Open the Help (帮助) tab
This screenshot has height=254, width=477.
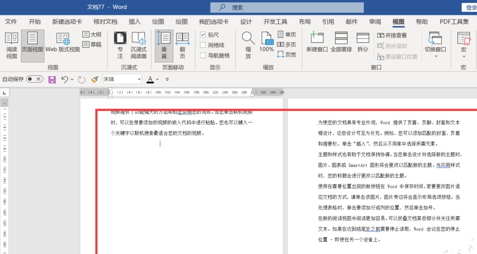(422, 22)
